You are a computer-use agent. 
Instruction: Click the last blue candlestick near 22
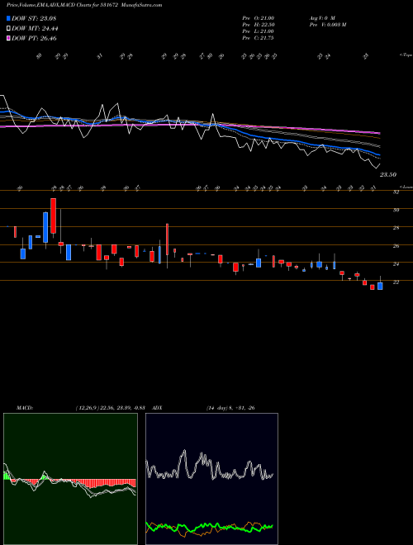click(380, 286)
